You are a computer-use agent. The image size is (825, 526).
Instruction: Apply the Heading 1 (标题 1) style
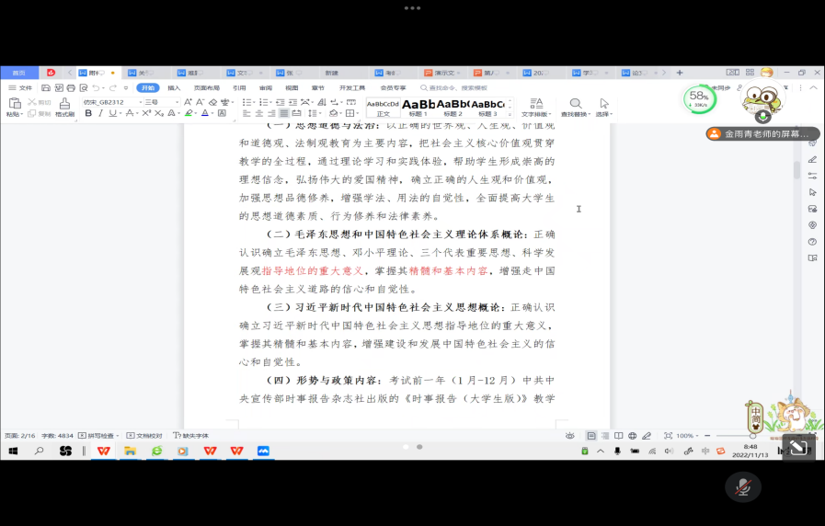pyautogui.click(x=418, y=108)
